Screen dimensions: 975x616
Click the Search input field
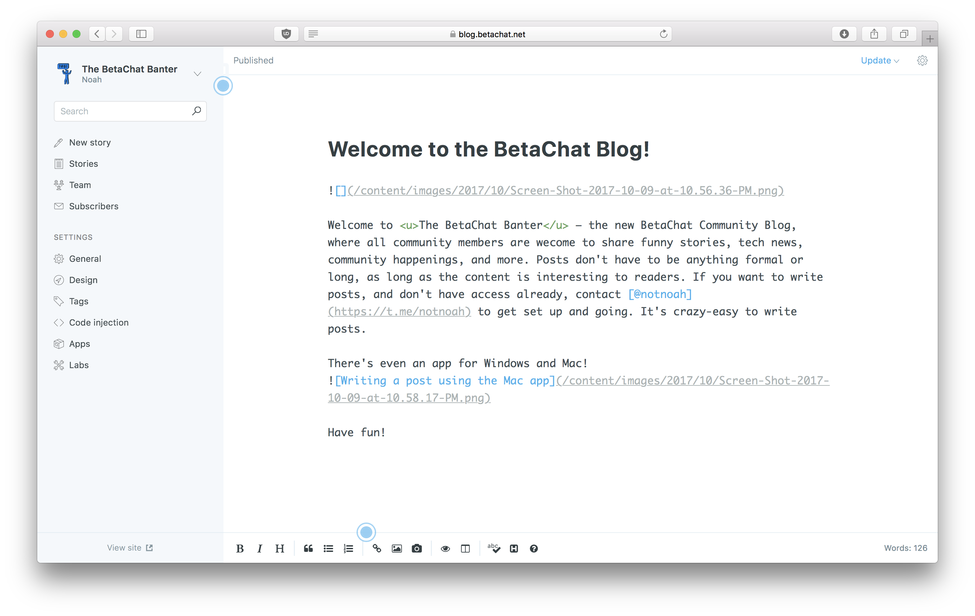point(122,110)
